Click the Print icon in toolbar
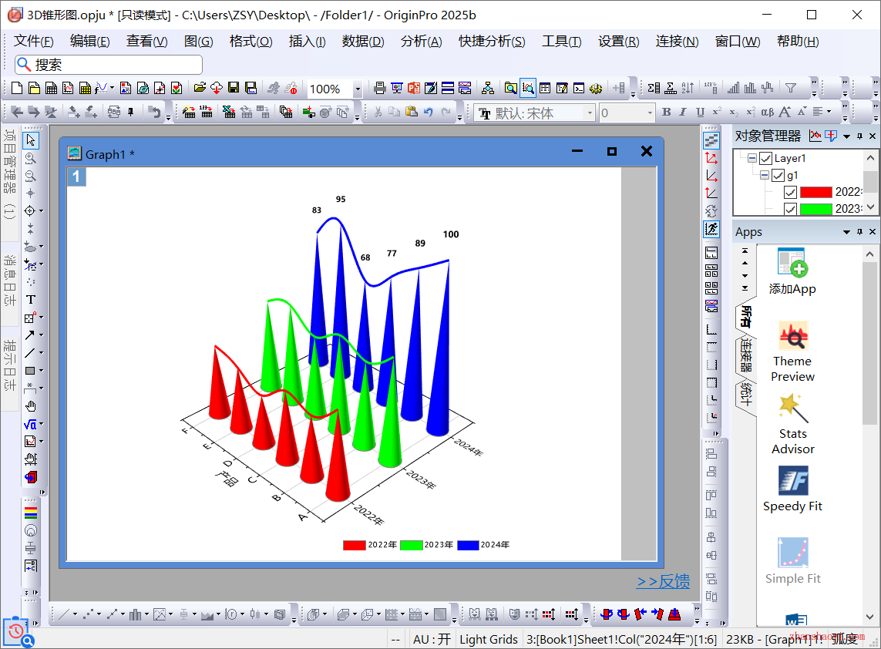Viewport: 881px width, 649px height. coord(379,89)
